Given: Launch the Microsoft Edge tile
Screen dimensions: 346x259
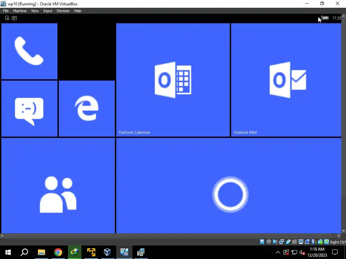Looking at the screenshot, I should [87, 109].
